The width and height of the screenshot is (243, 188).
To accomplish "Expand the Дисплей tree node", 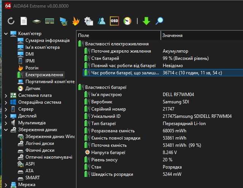I will (x=6, y=116).
